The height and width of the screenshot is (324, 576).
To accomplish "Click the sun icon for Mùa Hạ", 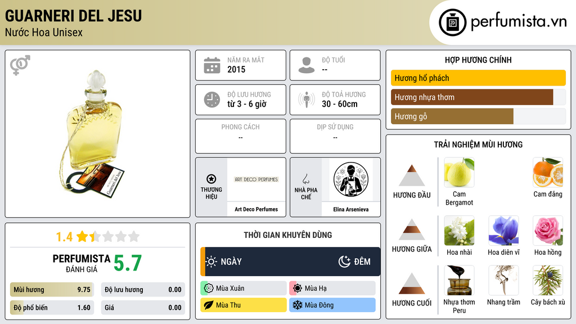I will [x=298, y=289].
